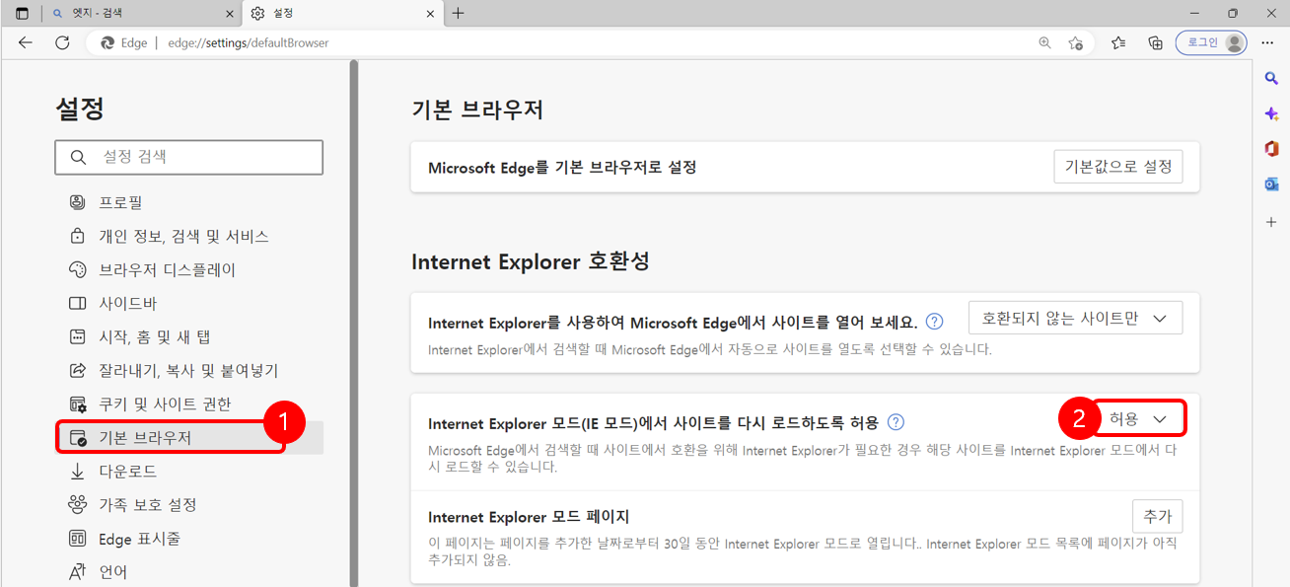The image size is (1290, 587).
Task: Click the zoom magnifier icon in address bar
Action: (1044, 43)
